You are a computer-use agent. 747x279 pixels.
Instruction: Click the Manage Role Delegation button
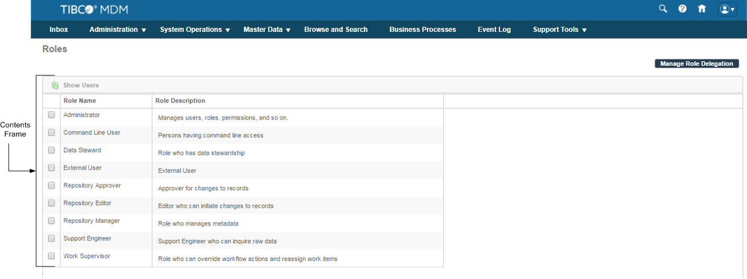(x=697, y=64)
